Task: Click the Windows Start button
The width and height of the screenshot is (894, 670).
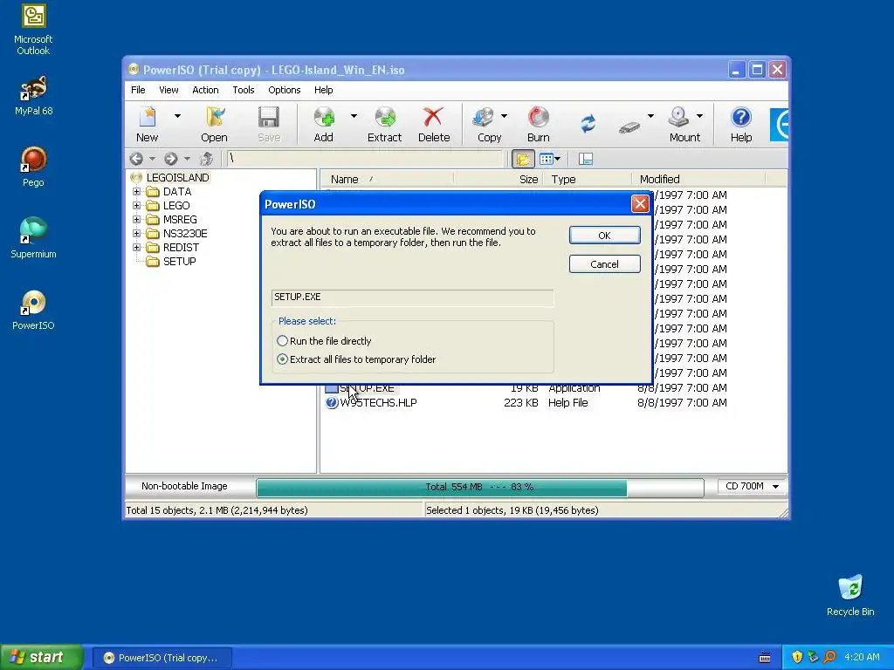Action: tap(42, 658)
